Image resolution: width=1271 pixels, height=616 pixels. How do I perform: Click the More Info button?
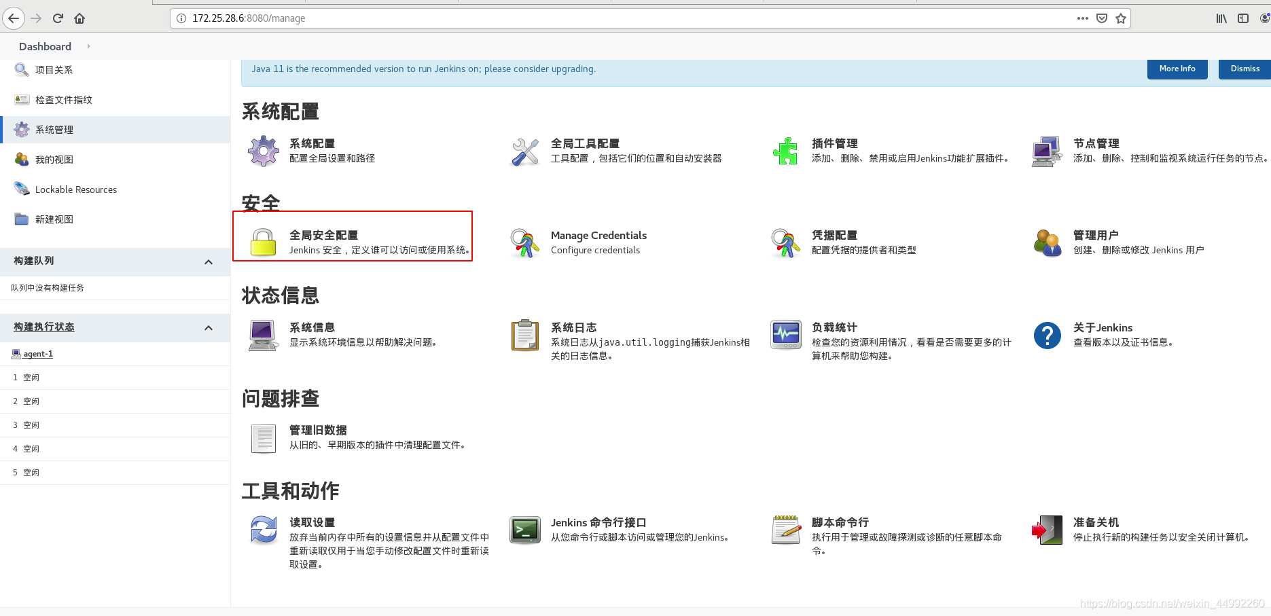[x=1177, y=69]
